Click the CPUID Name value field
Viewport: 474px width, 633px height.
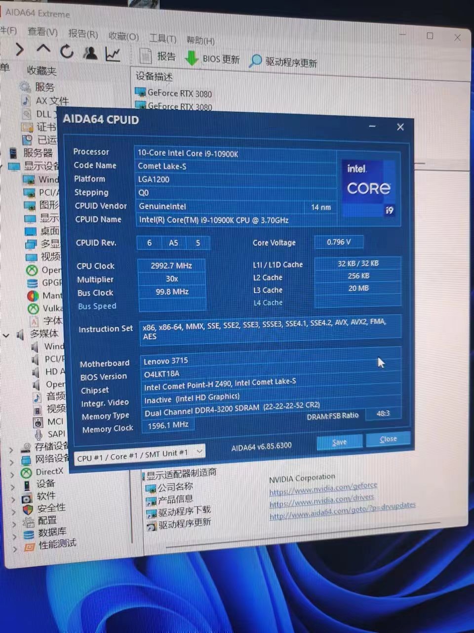pyautogui.click(x=236, y=220)
